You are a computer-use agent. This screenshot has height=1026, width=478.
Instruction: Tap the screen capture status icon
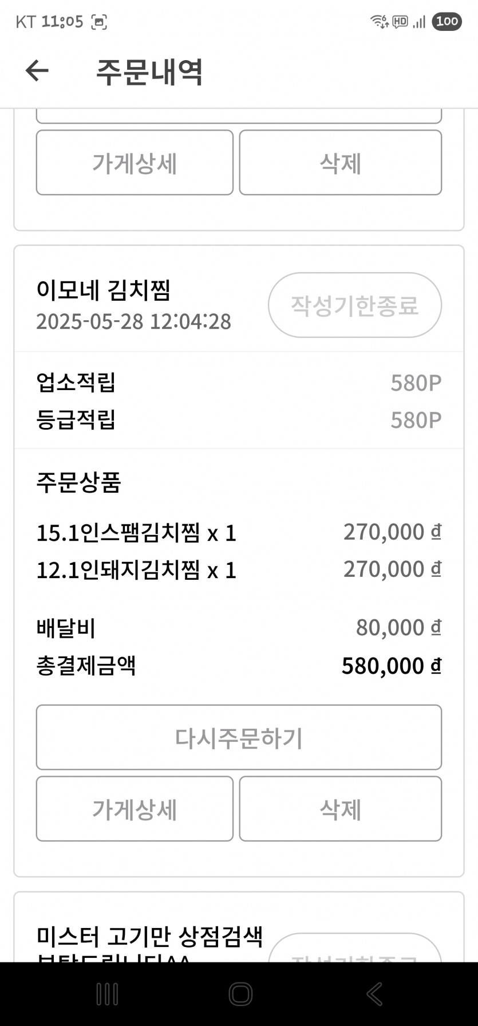click(99, 22)
